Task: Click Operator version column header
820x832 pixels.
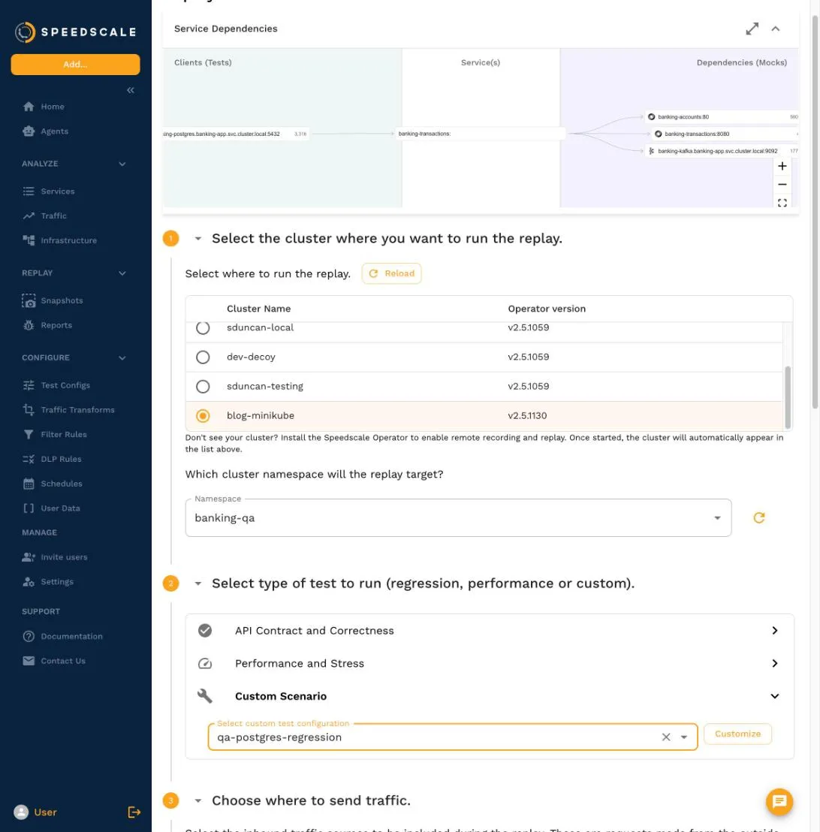Action: tap(547, 309)
